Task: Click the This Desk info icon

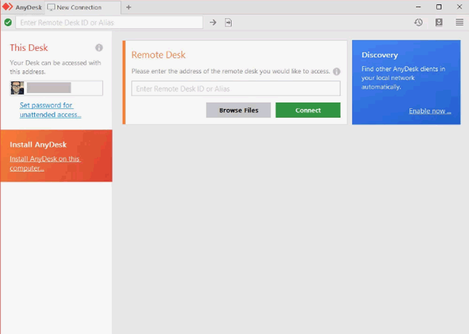Action: (x=99, y=48)
